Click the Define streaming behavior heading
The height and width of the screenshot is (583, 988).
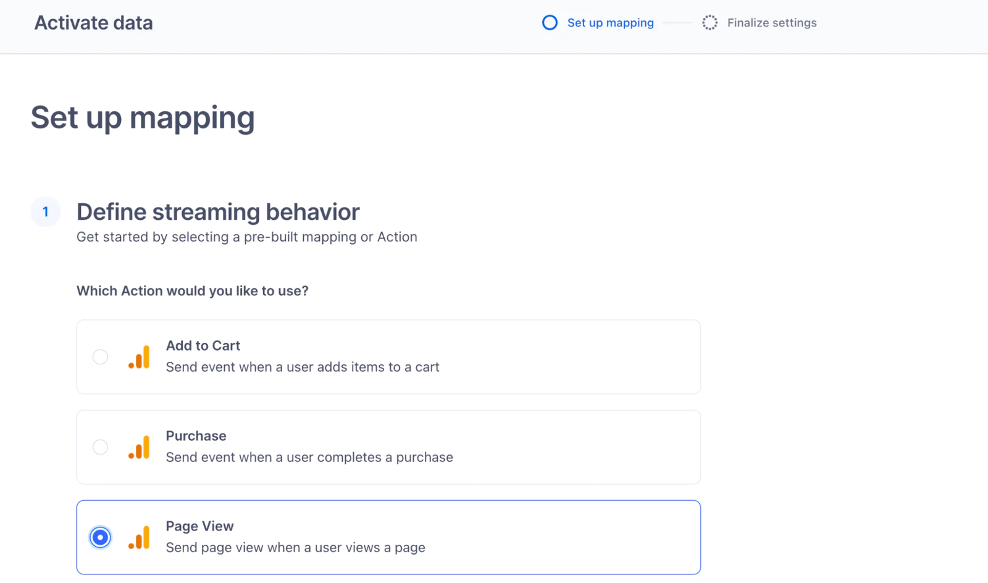pos(217,212)
